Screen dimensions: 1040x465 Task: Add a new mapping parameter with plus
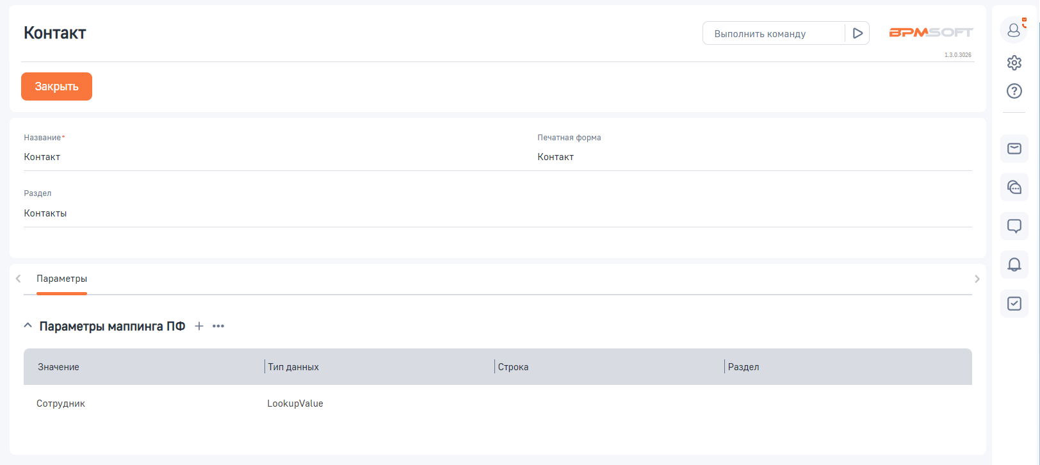(199, 326)
